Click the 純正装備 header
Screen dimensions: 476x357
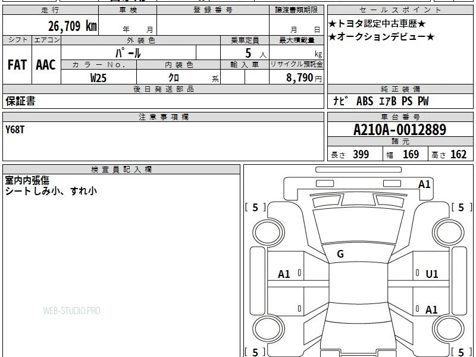point(400,89)
